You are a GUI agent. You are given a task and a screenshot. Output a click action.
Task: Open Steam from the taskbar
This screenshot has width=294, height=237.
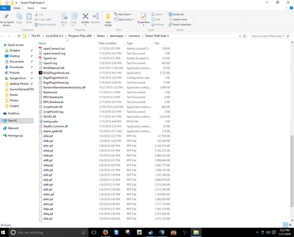tap(150, 232)
